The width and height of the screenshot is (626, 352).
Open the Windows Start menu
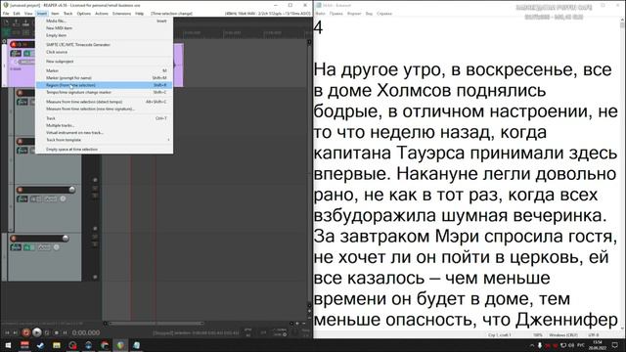tap(8, 345)
